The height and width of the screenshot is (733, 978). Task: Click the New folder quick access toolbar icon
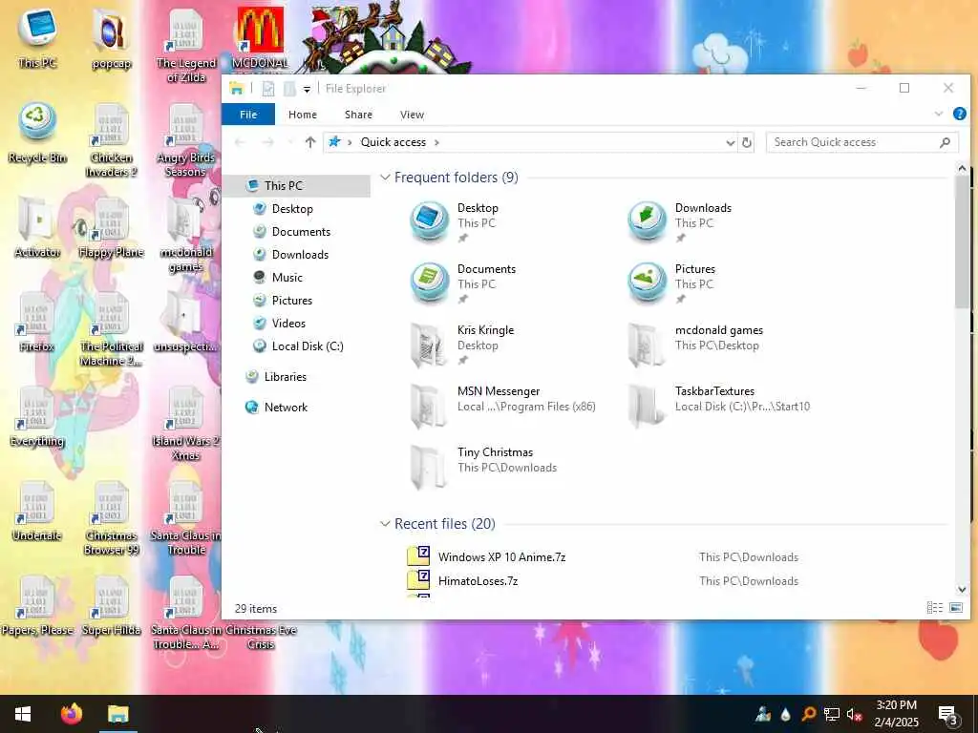click(x=289, y=89)
